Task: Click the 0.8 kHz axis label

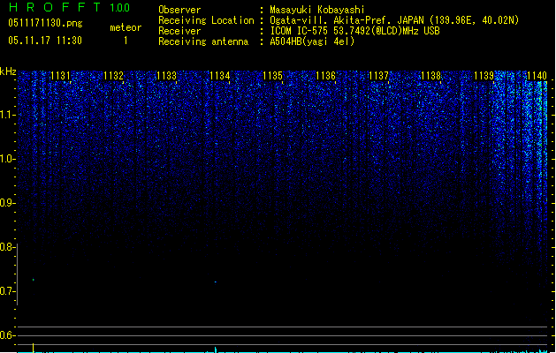Action: point(7,247)
